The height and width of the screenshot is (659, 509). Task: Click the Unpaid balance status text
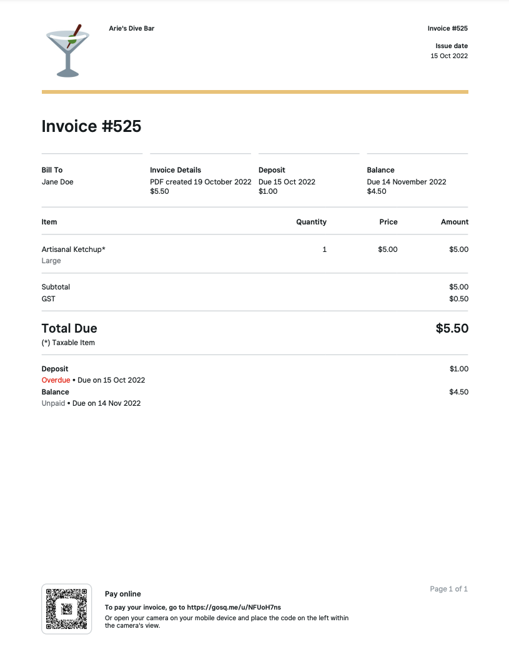coord(53,403)
